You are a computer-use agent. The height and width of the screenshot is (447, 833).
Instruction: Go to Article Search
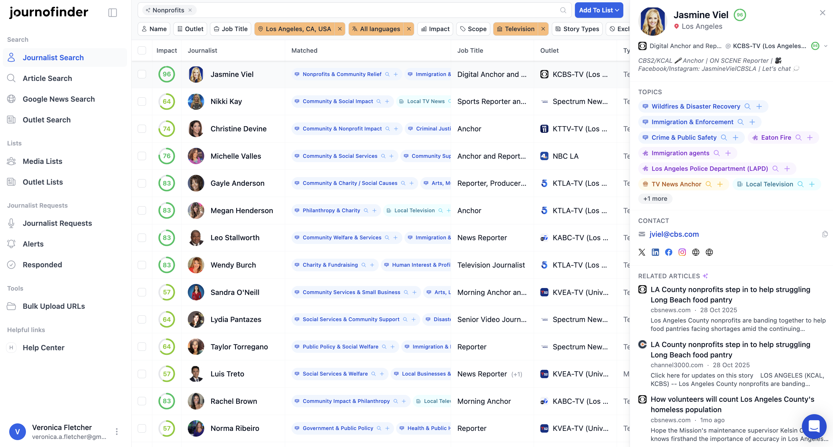(47, 78)
